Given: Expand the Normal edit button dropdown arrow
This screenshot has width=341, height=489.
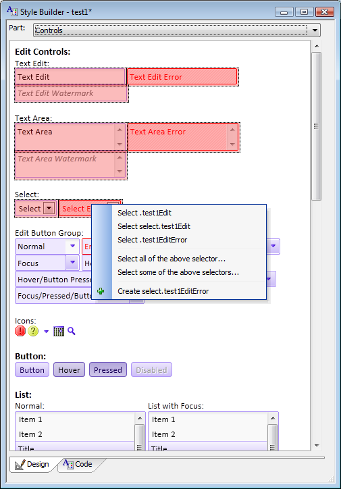Looking at the screenshot, I should [73, 247].
